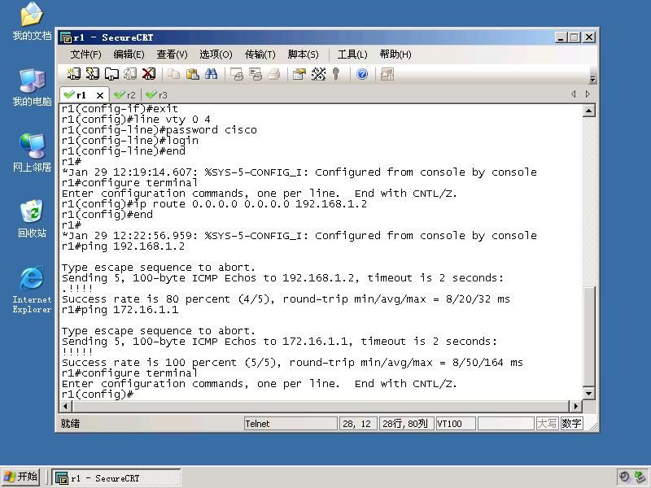Minimize the SecureCRT window

click(561, 37)
